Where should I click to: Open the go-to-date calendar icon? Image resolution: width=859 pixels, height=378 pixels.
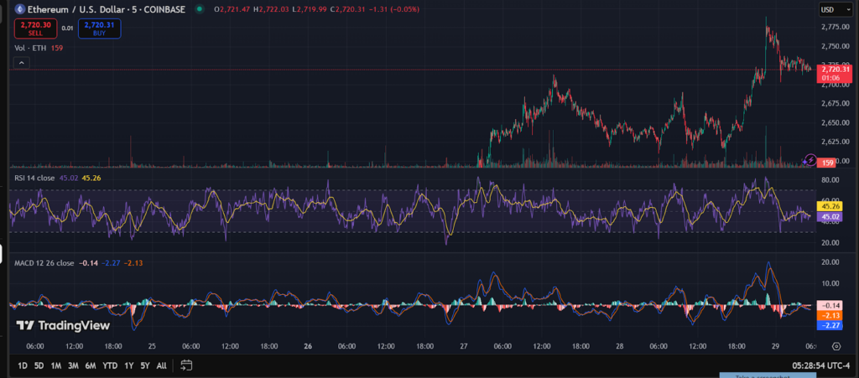click(186, 365)
